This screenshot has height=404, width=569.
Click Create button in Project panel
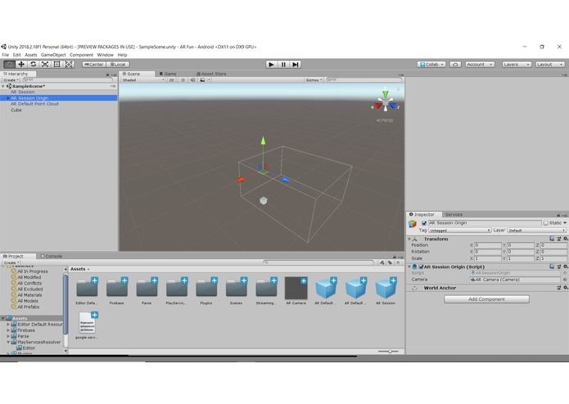tap(11, 263)
